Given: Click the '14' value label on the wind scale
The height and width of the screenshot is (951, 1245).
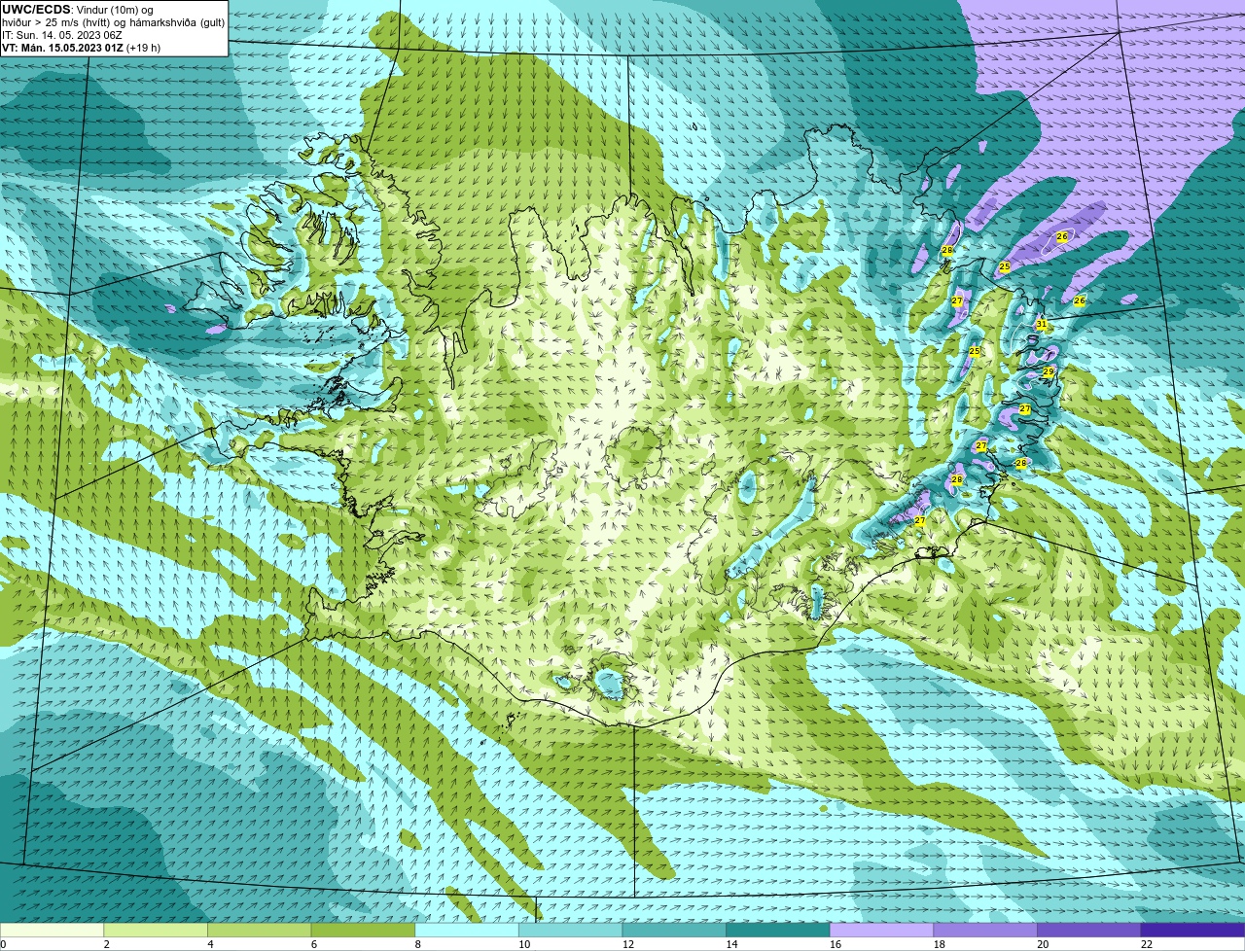Looking at the screenshot, I should 731,944.
